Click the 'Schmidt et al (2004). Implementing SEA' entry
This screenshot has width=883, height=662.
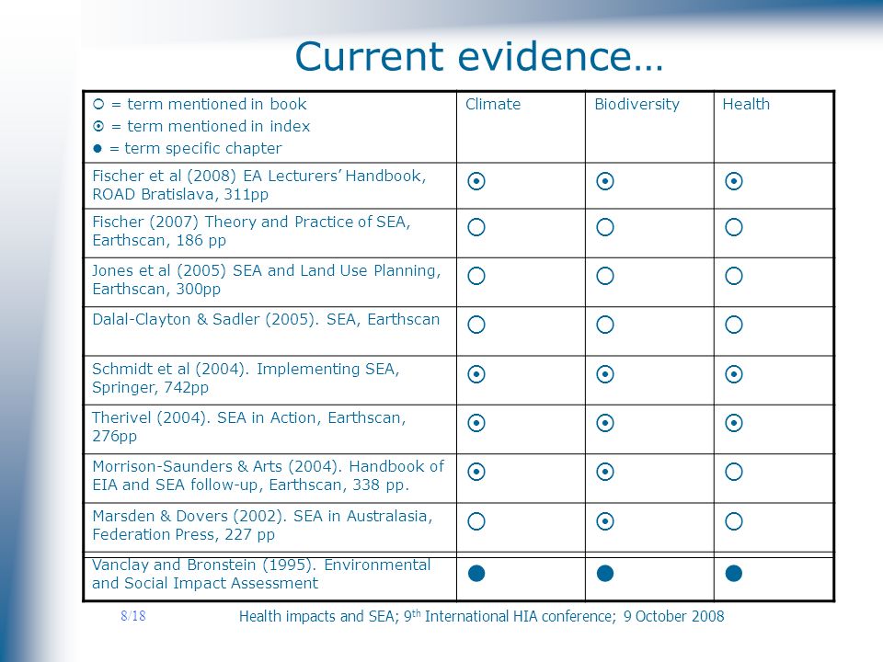click(x=246, y=378)
